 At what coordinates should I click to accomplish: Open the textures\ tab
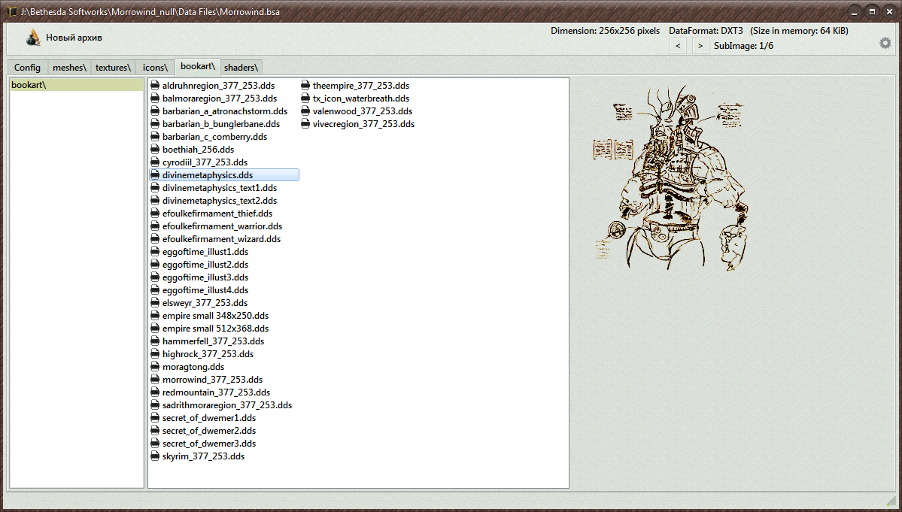click(114, 67)
